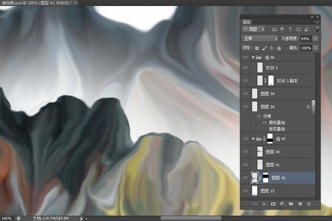Hide layer 图层 39

(245, 94)
